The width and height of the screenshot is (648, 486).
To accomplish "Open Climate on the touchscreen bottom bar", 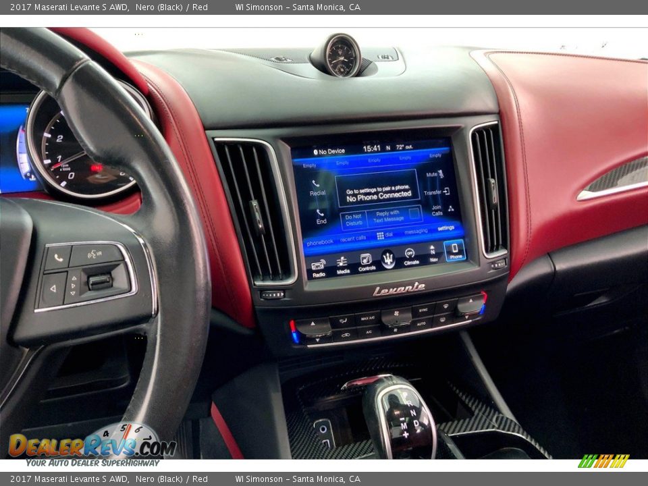I will click(x=411, y=256).
